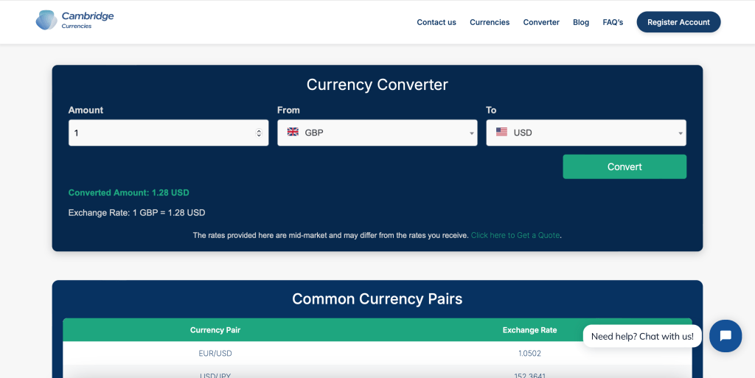Follow the Click here to Get a Quote link
755x378 pixels.
click(515, 235)
